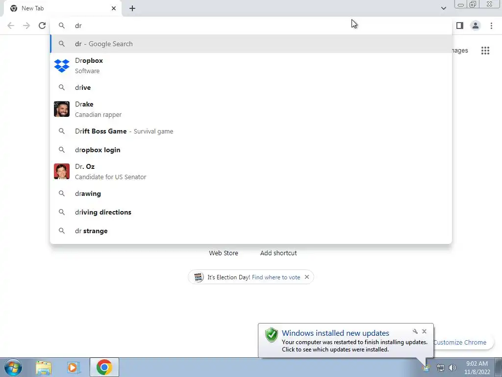Viewport: 502px width, 377px height.
Task: Click the address bar containing 'dr'
Action: point(251,26)
